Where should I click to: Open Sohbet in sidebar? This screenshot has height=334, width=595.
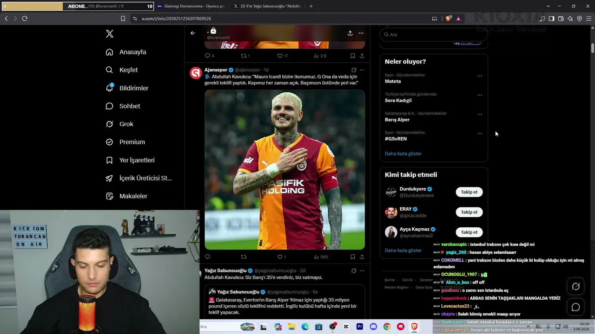(x=123, y=106)
